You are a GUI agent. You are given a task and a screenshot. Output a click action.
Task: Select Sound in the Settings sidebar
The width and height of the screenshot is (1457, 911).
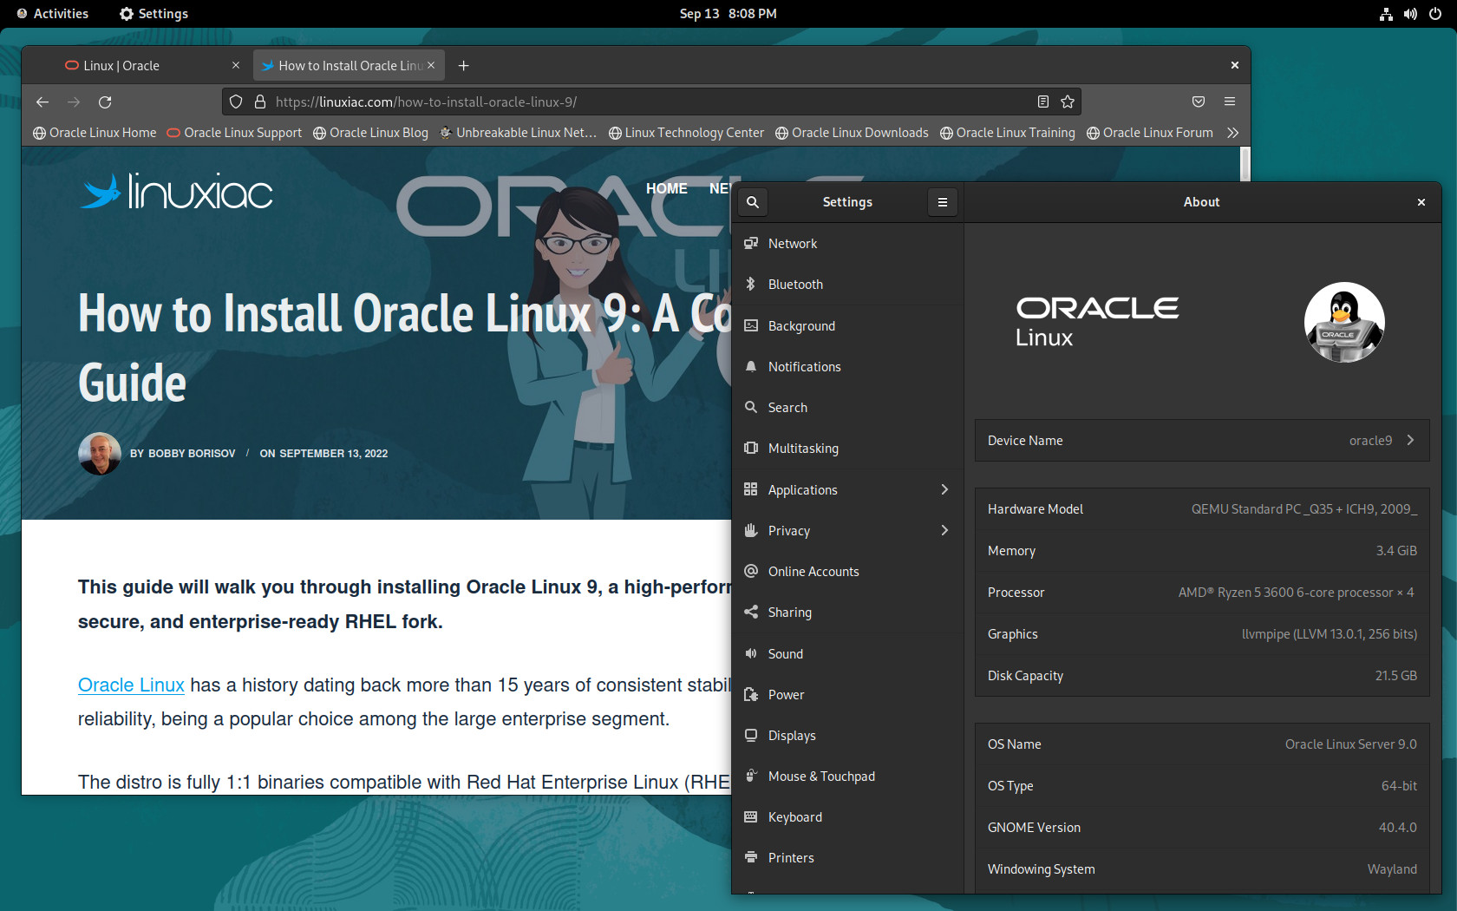(x=785, y=653)
